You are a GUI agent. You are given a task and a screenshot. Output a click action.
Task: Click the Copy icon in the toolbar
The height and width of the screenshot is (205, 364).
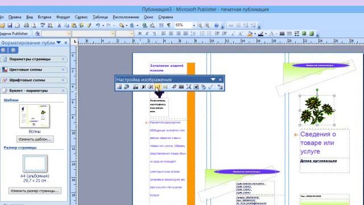[x=67, y=25]
